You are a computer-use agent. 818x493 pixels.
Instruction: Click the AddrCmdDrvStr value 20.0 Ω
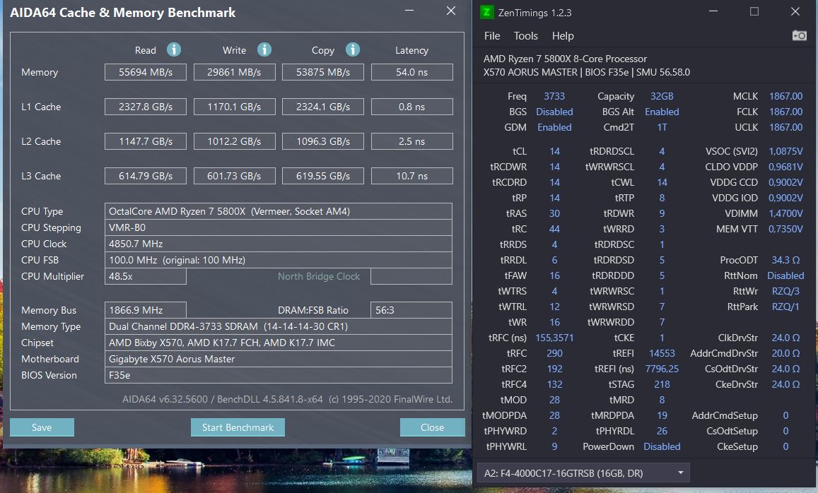click(785, 353)
